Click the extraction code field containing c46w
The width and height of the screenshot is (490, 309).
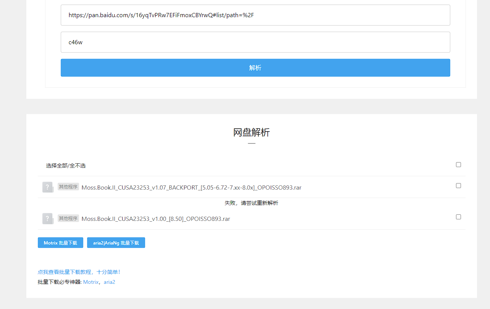(x=255, y=42)
